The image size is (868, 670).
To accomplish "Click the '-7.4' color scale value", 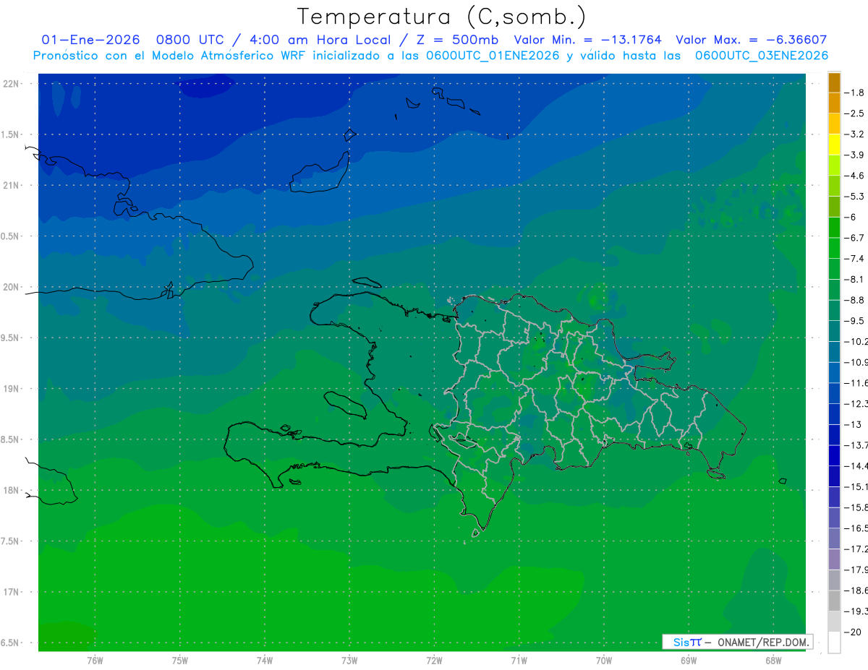I will (854, 258).
